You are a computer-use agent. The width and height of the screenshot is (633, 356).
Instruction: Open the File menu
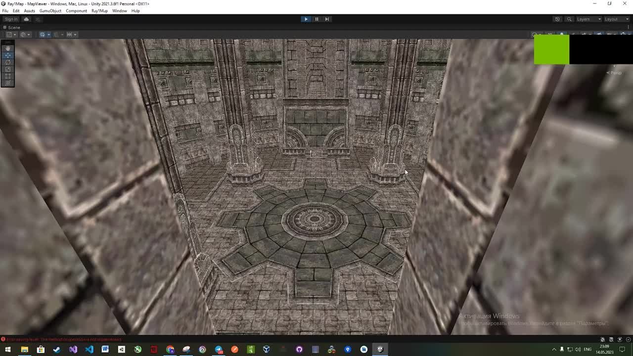(5, 11)
